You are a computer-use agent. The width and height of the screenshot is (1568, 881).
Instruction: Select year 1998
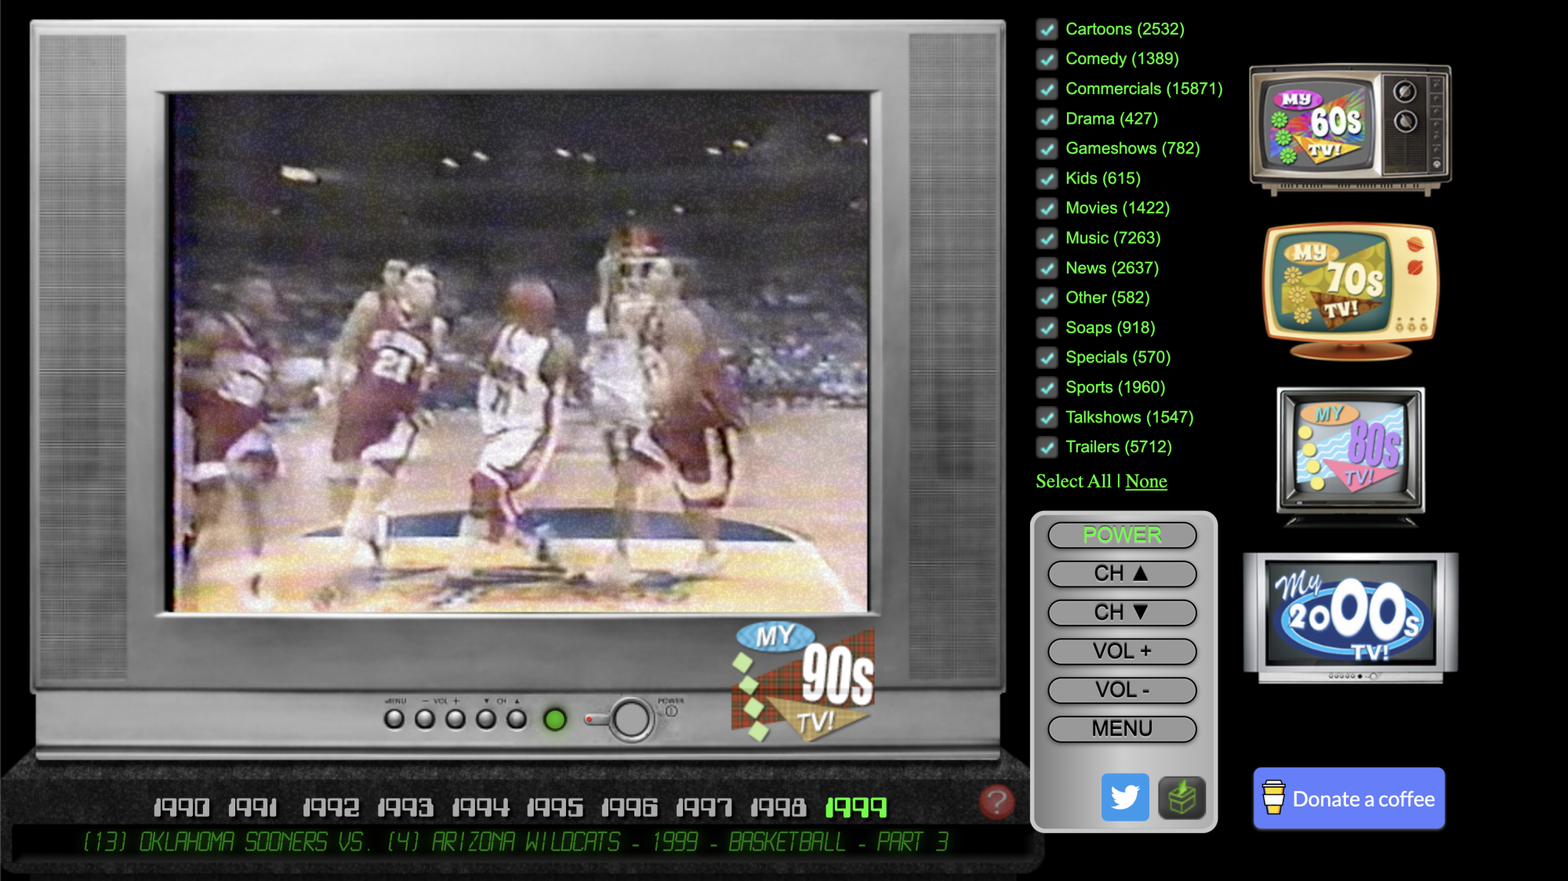pyautogui.click(x=779, y=807)
